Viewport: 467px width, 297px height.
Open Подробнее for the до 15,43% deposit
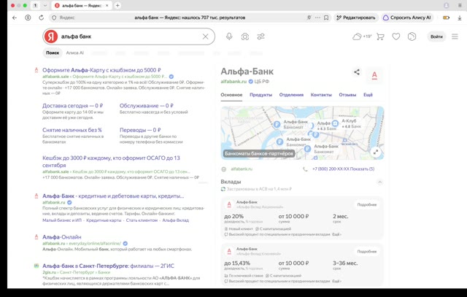(367, 252)
